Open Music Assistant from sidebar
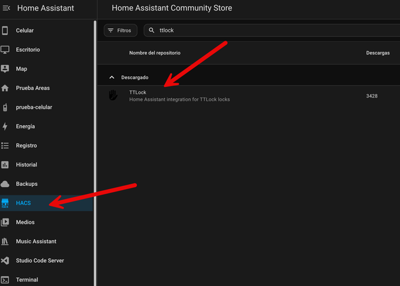 (36, 242)
